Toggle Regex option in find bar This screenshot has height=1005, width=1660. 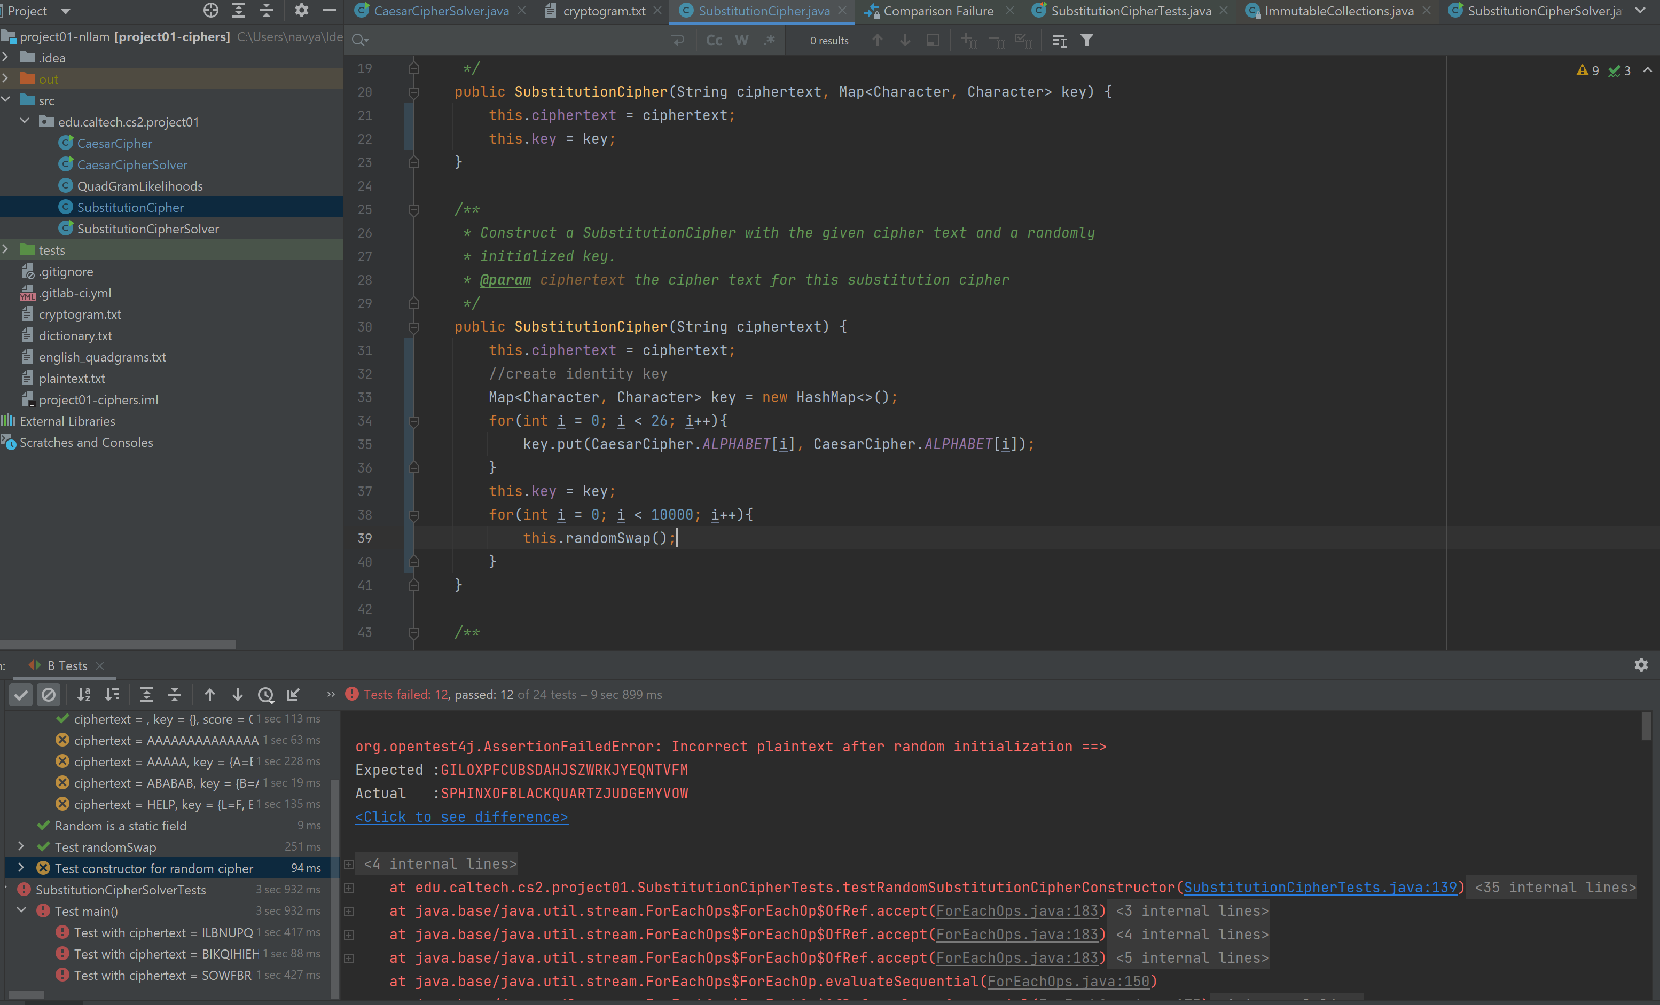pyautogui.click(x=769, y=41)
